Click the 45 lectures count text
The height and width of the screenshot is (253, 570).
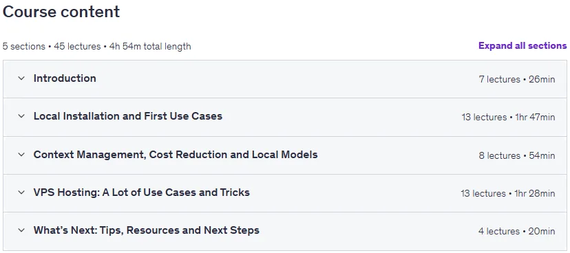coord(77,47)
